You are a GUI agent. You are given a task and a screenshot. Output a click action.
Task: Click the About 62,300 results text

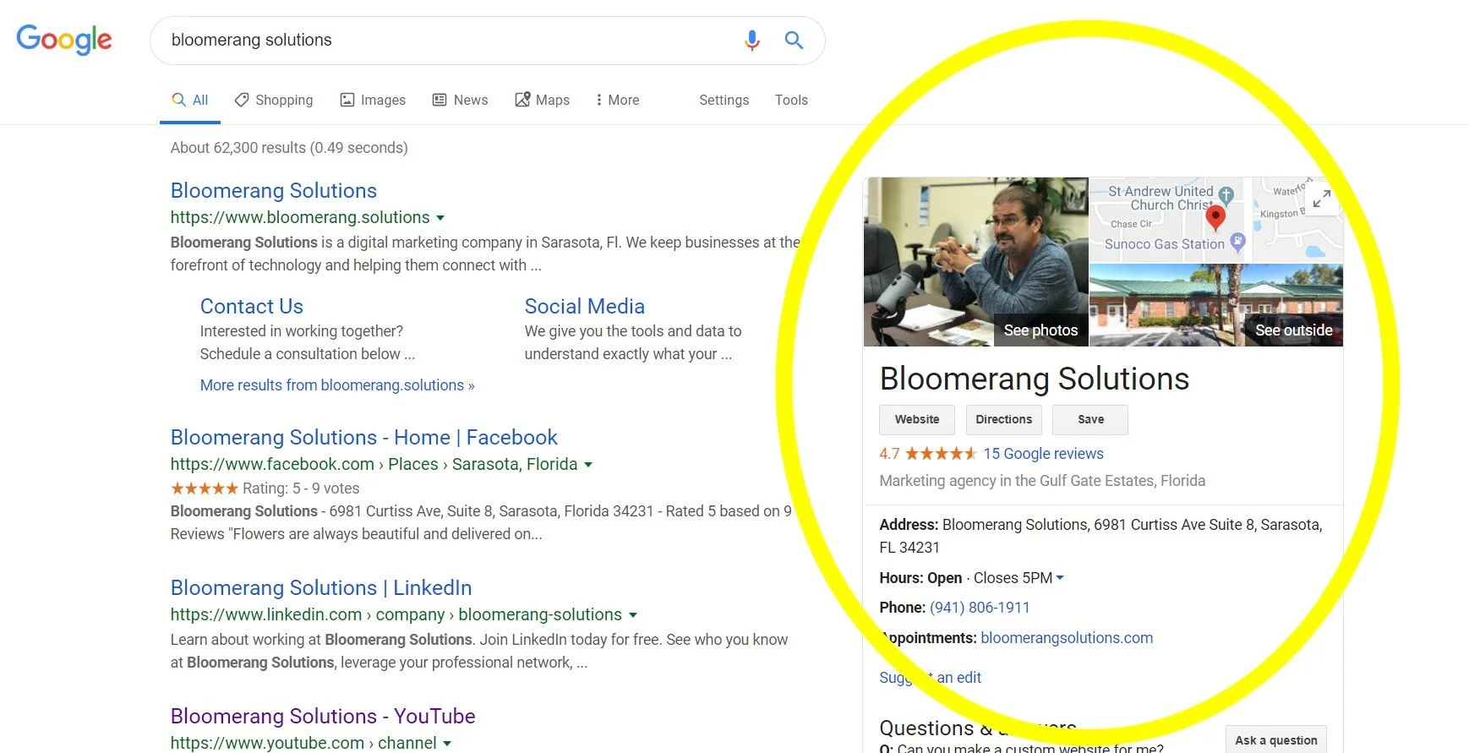tap(289, 148)
